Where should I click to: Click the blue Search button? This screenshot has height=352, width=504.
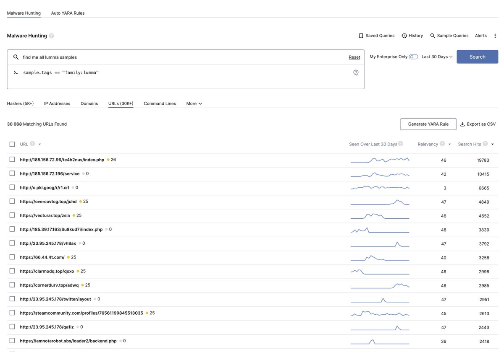pyautogui.click(x=477, y=57)
